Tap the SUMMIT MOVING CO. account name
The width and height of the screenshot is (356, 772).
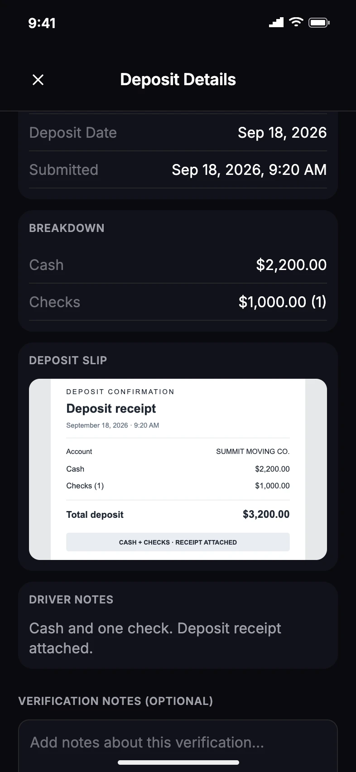point(253,451)
